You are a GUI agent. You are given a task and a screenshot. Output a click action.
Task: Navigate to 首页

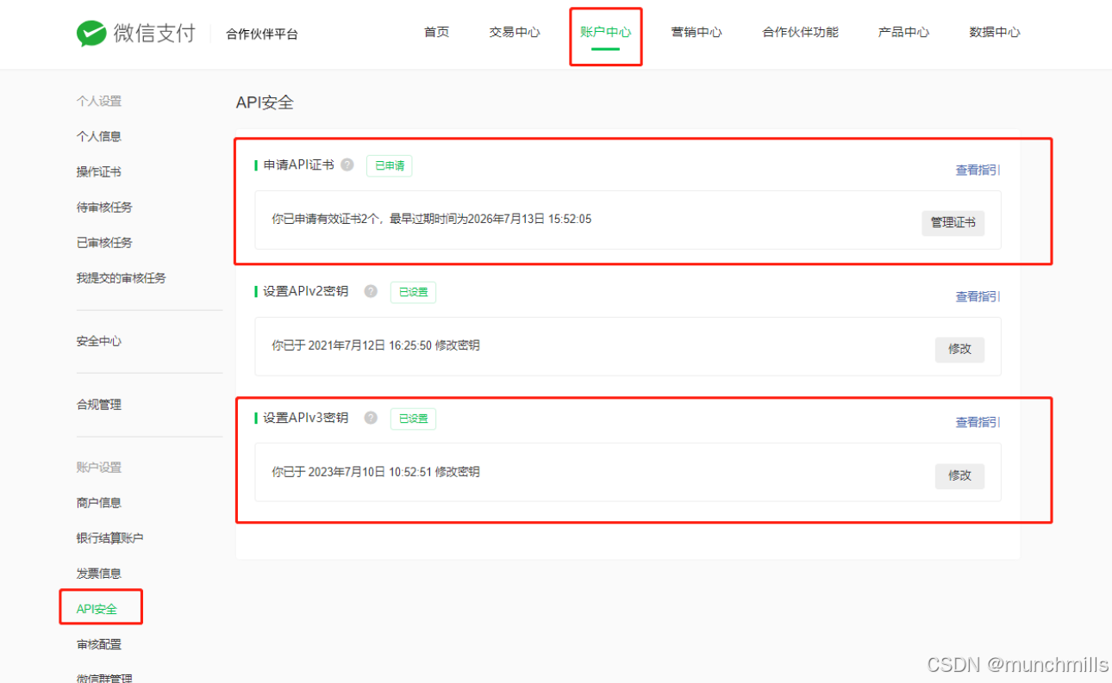tap(435, 32)
